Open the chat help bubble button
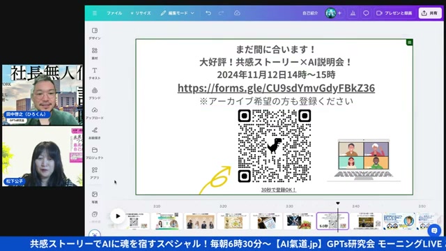This screenshot has height=251, width=446. (434, 231)
